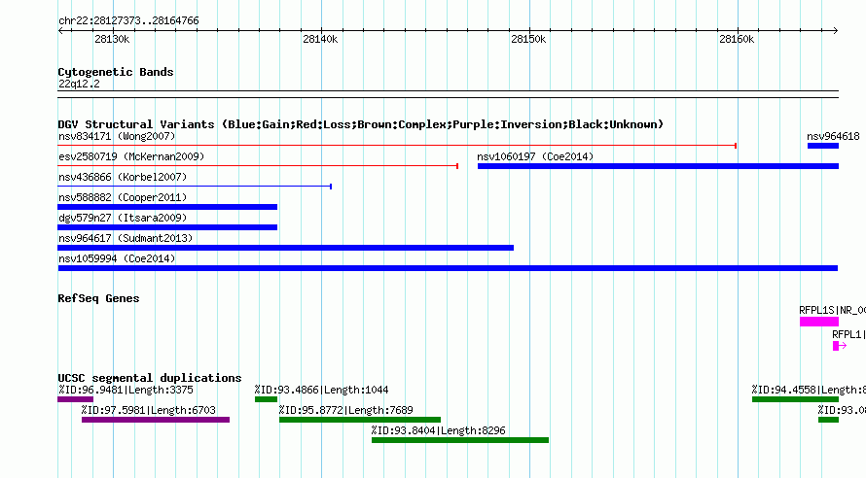This screenshot has width=866, height=478.
Task: Click the 22q12.2 band label
Action: 79,84
